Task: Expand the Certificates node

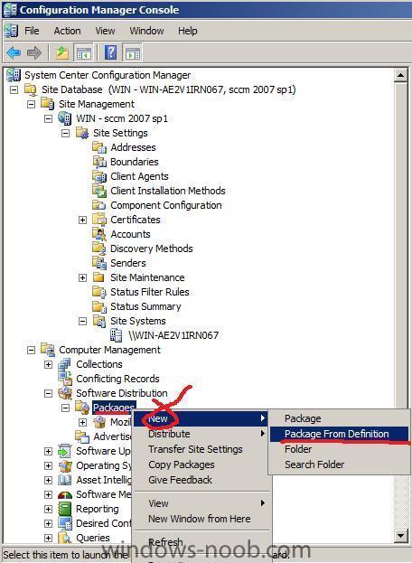Action: coord(83,220)
